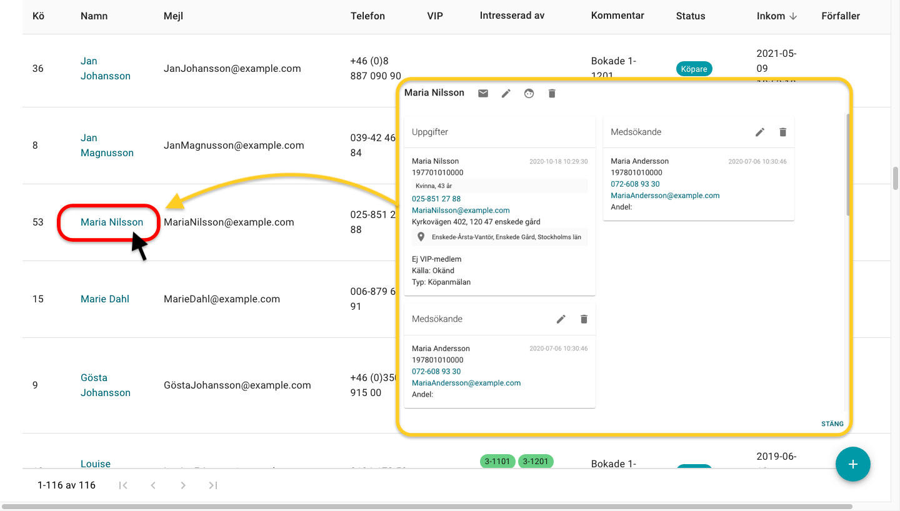Click the Uppgifter card heading
Screen dimensions: 900x511
[x=430, y=132]
